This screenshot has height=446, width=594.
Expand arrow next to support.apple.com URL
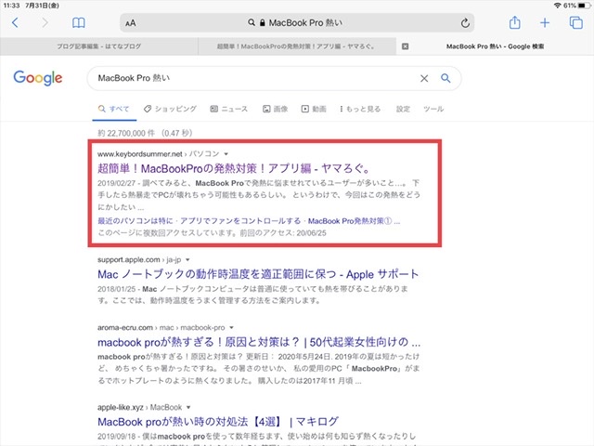click(x=187, y=260)
